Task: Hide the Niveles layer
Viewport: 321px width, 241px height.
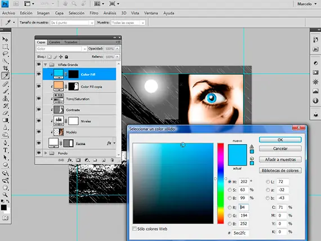Action: pos(39,120)
